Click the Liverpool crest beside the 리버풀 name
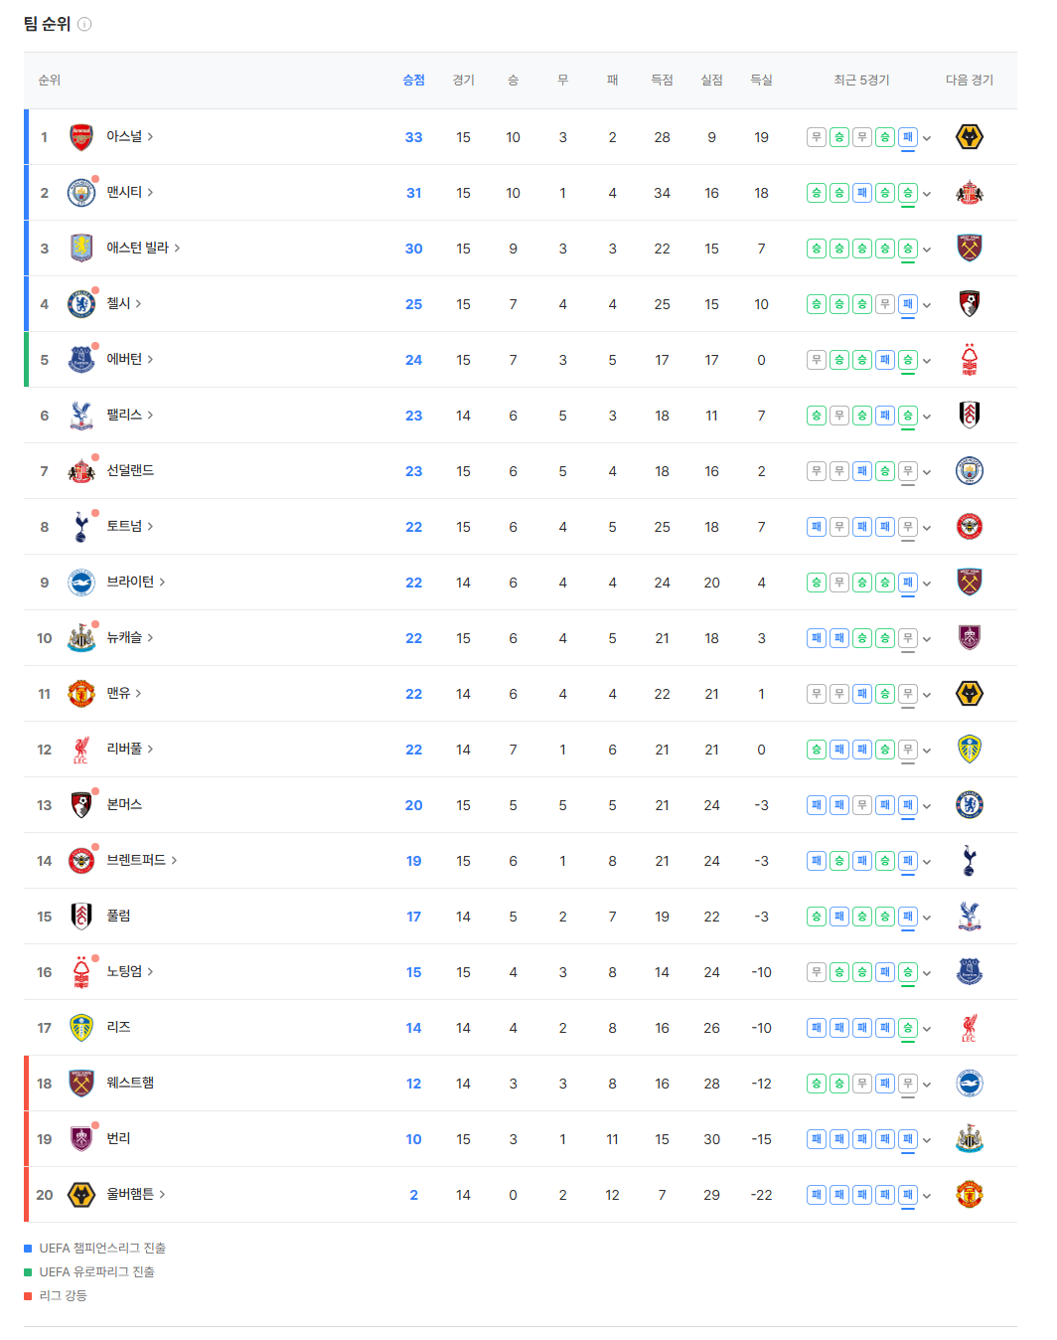1057x1340 pixels. (81, 750)
